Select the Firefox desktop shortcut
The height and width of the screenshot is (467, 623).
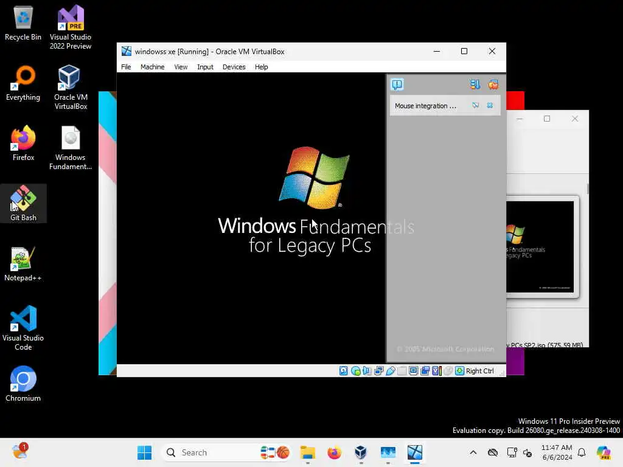pos(23,144)
